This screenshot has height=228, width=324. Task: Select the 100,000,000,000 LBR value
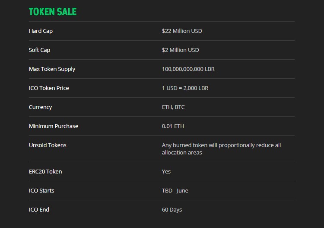tap(188, 69)
